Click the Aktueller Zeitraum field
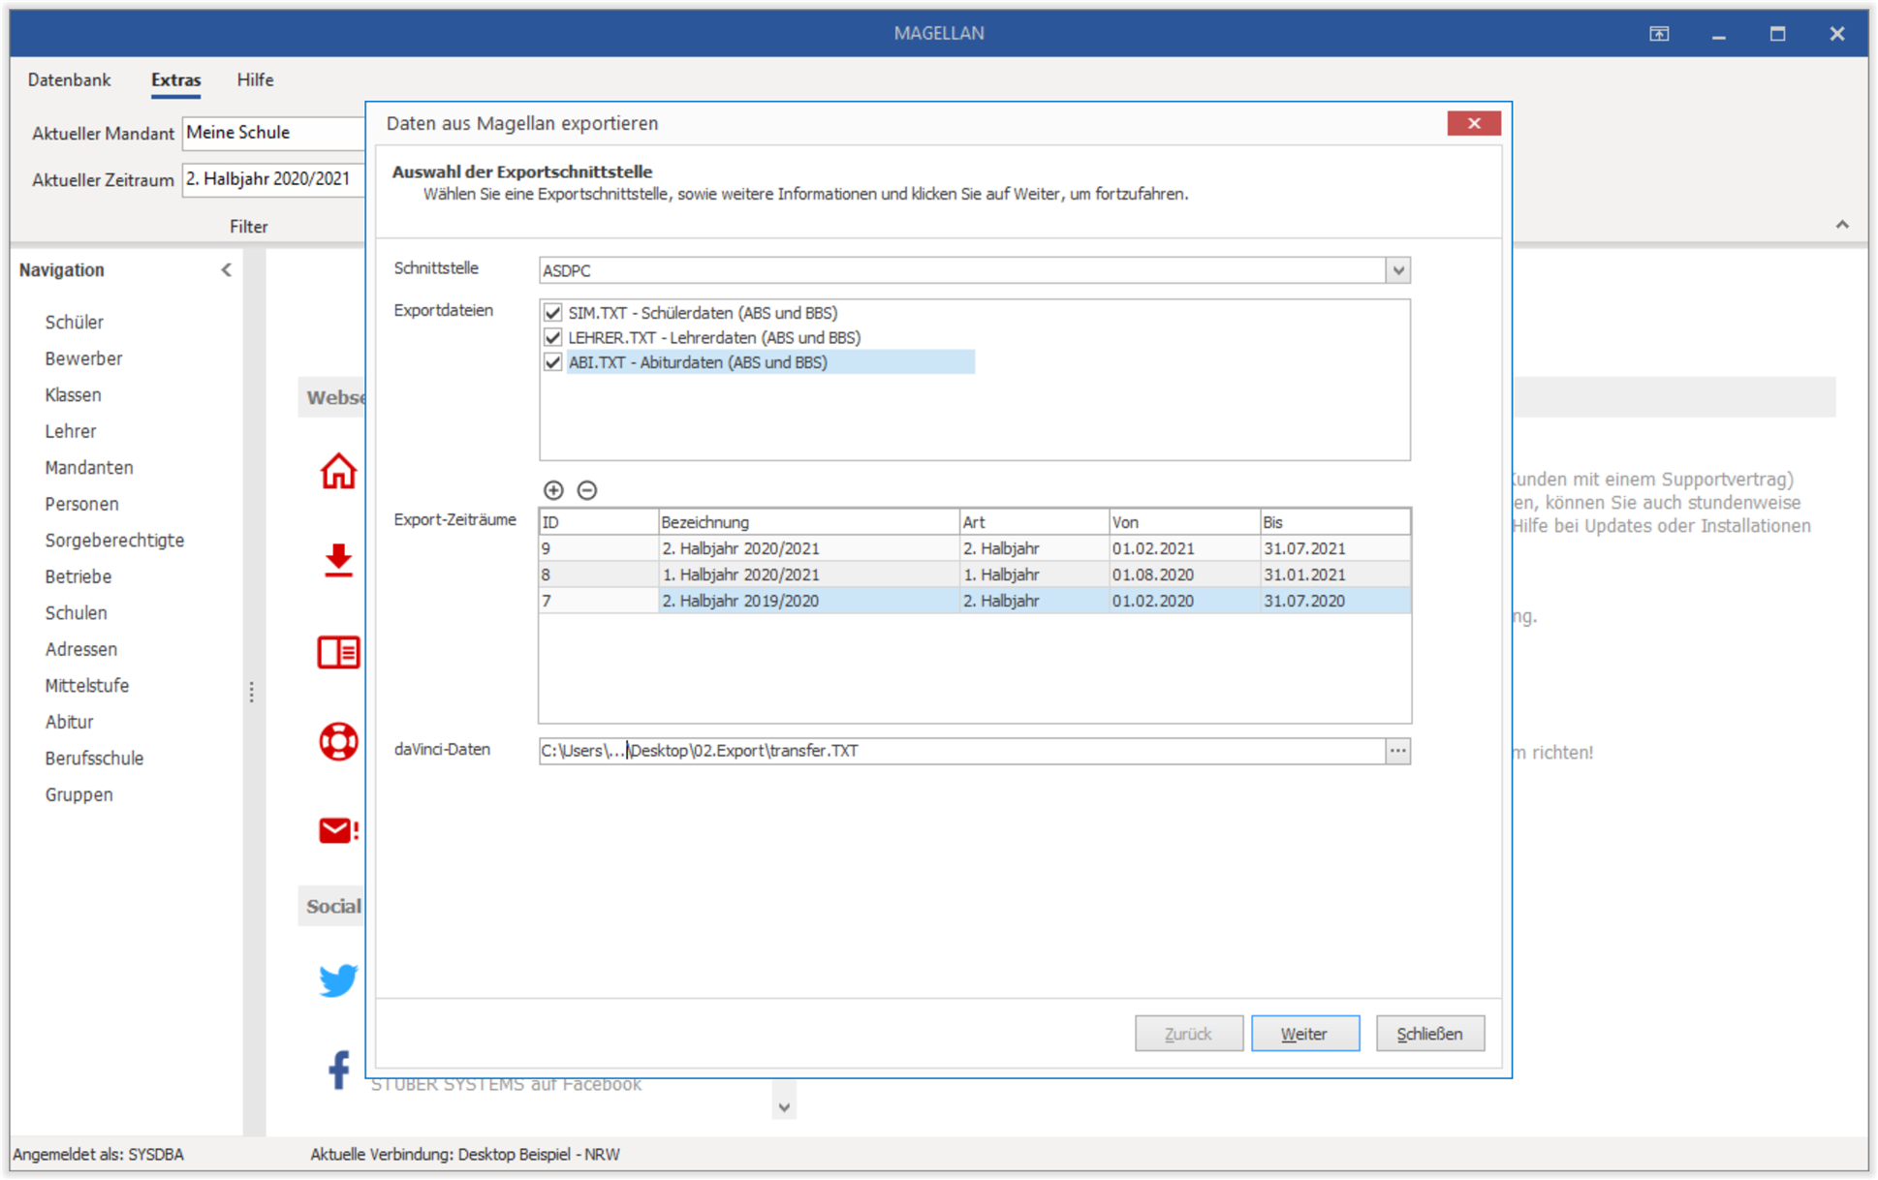 click(x=273, y=179)
